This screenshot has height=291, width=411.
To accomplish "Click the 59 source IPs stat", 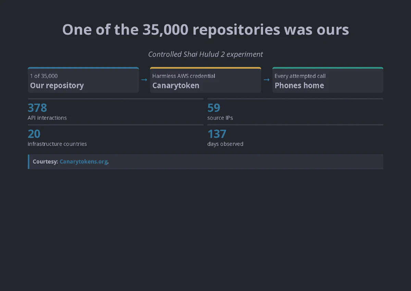I will [x=295, y=110].
